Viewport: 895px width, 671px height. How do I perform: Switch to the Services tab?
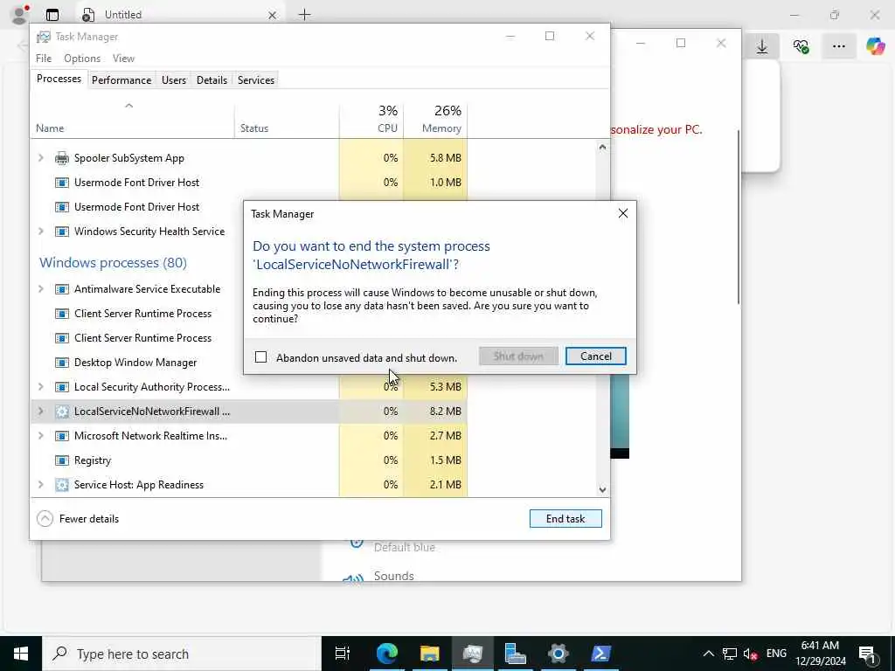click(x=256, y=80)
